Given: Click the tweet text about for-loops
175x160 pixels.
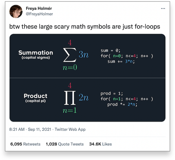Looking at the screenshot, I should pyautogui.click(x=85, y=27).
